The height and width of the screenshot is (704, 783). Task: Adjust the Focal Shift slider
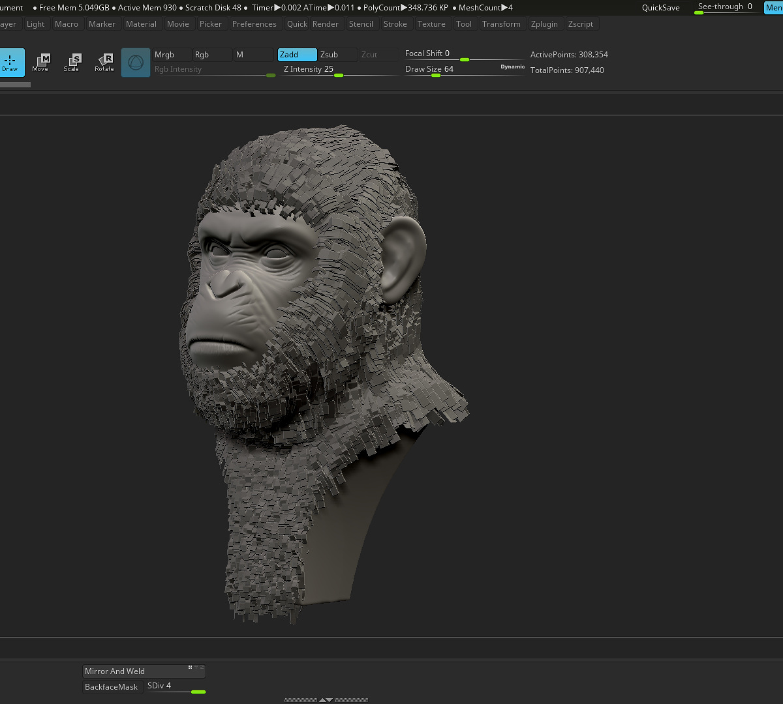pyautogui.click(x=464, y=55)
